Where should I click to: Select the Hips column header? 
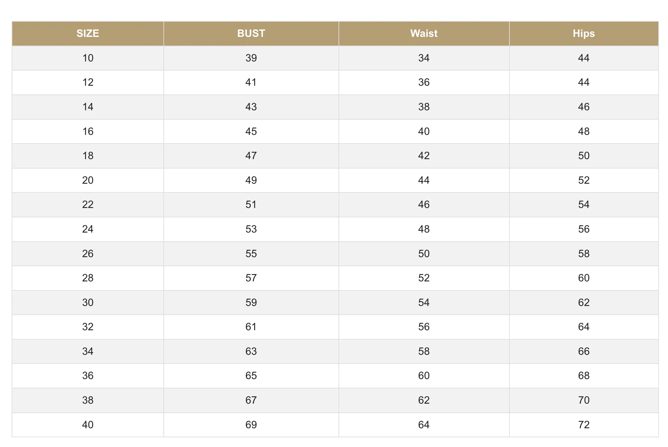click(584, 33)
